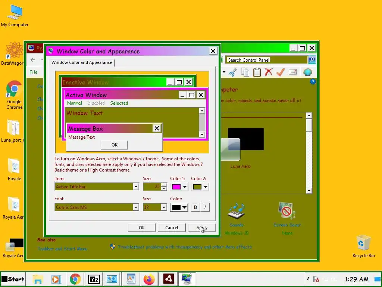Open the blue help question mark
382x287 pixels.
(x=313, y=81)
